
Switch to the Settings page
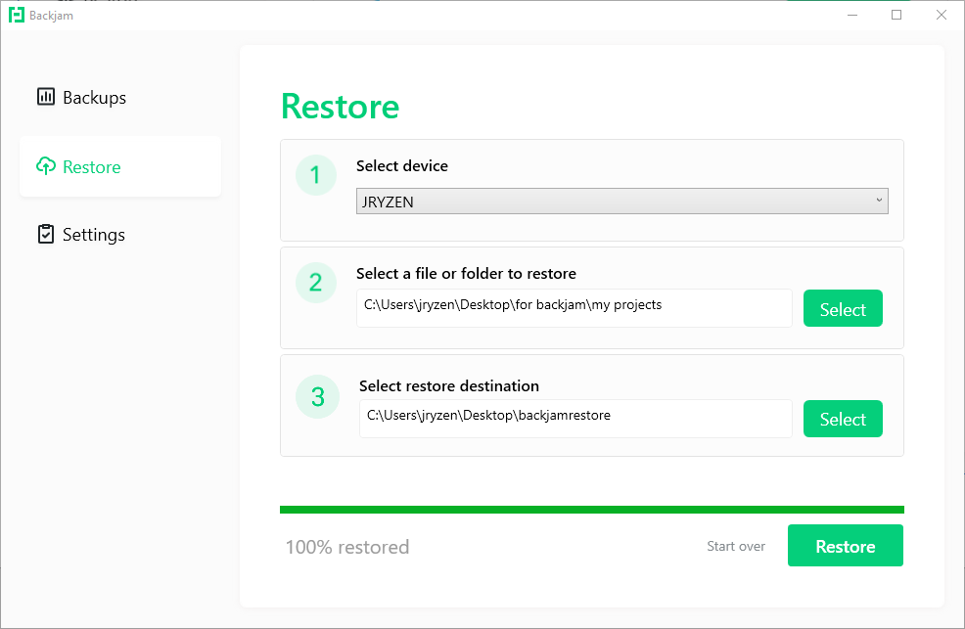click(x=94, y=235)
